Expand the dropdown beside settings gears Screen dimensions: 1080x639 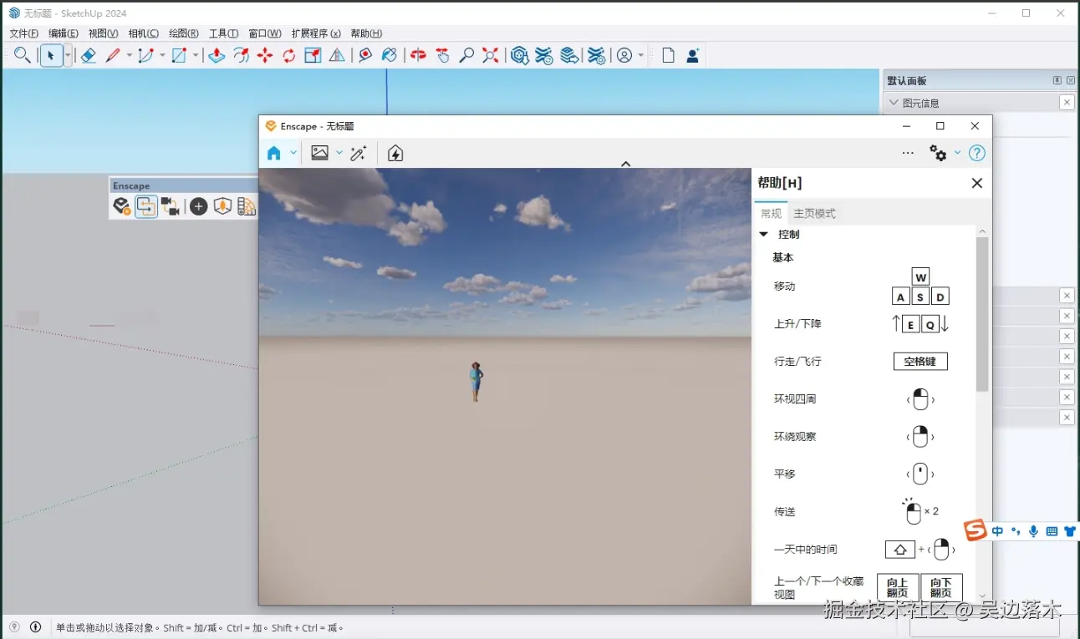[958, 153]
